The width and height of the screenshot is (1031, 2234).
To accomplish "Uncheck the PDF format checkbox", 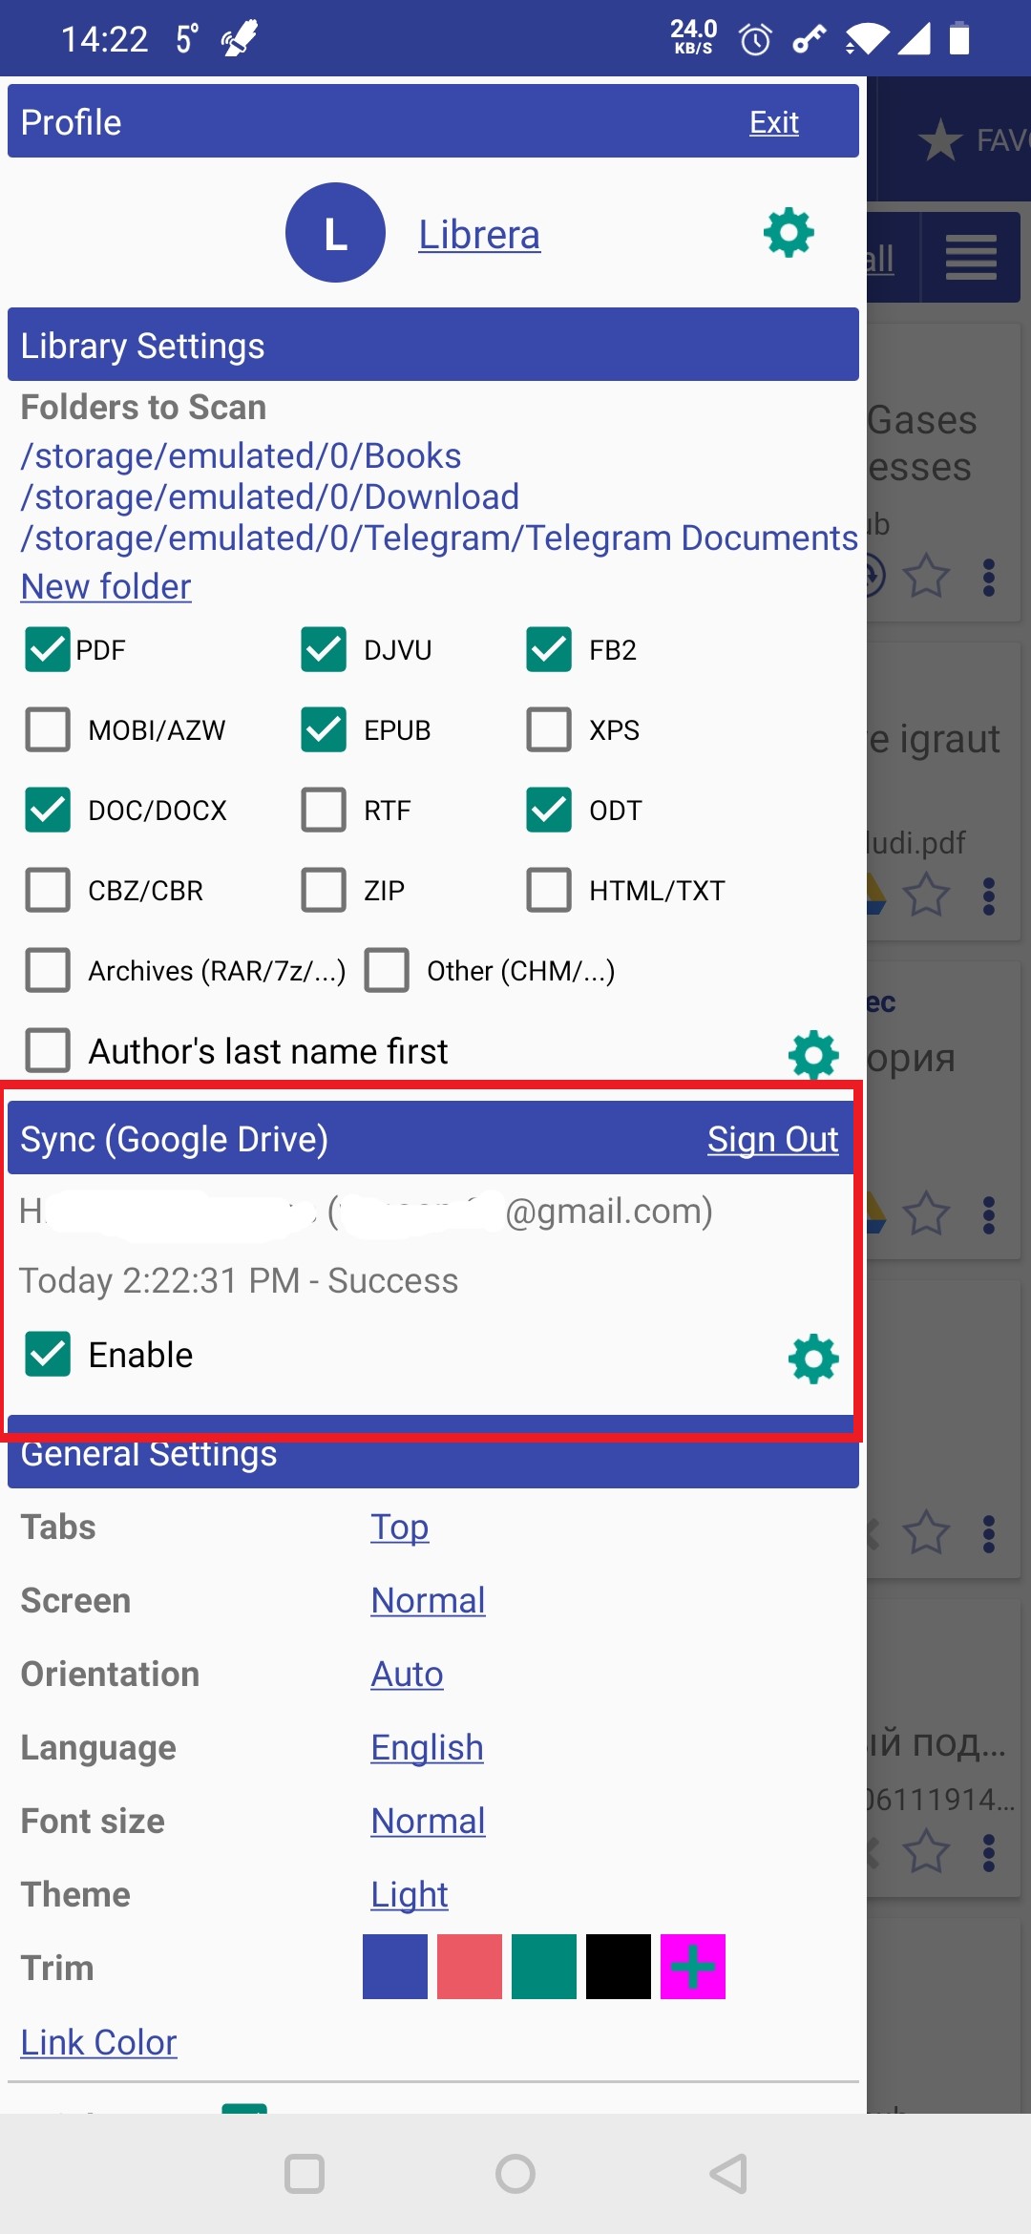I will coord(48,650).
